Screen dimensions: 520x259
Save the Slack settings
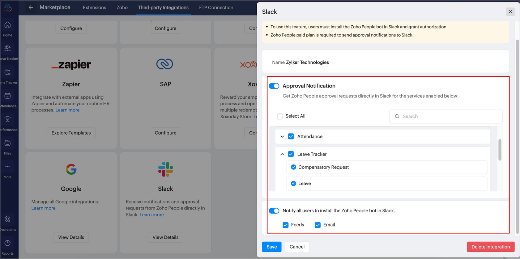tap(271, 247)
